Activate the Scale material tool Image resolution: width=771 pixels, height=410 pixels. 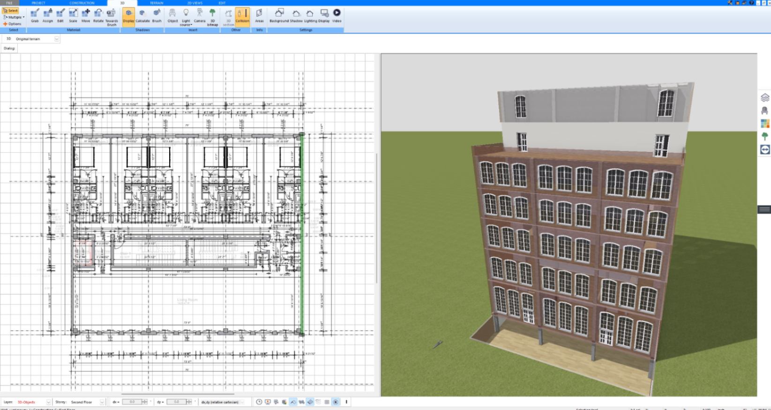pos(73,15)
